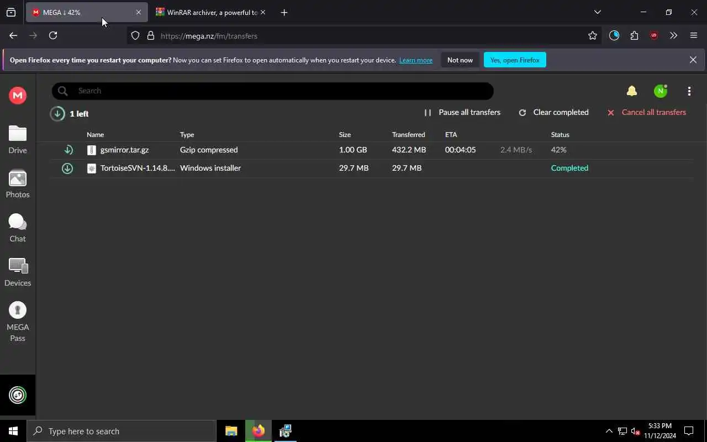Pause all transfers

tap(462, 112)
